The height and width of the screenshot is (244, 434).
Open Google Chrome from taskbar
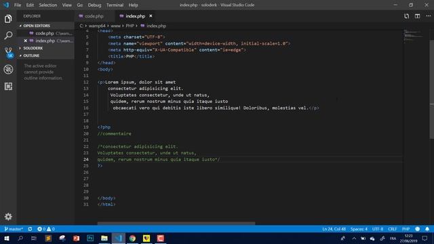pos(133,239)
